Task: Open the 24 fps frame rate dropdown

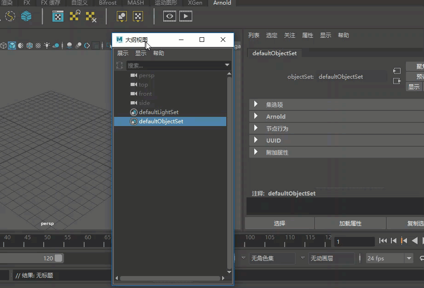Action: coord(409,258)
